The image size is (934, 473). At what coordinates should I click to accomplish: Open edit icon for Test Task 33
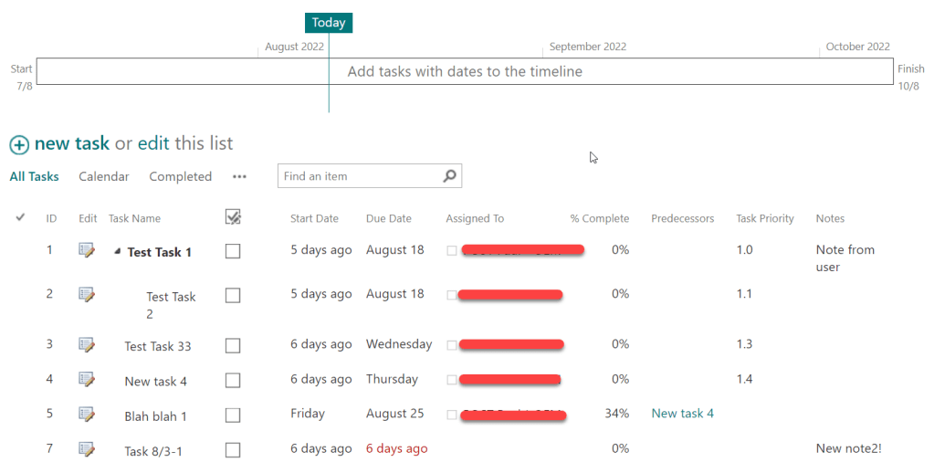[x=87, y=344]
